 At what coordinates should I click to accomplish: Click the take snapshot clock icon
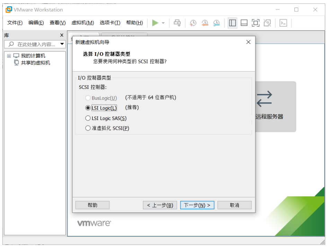click(x=193, y=23)
